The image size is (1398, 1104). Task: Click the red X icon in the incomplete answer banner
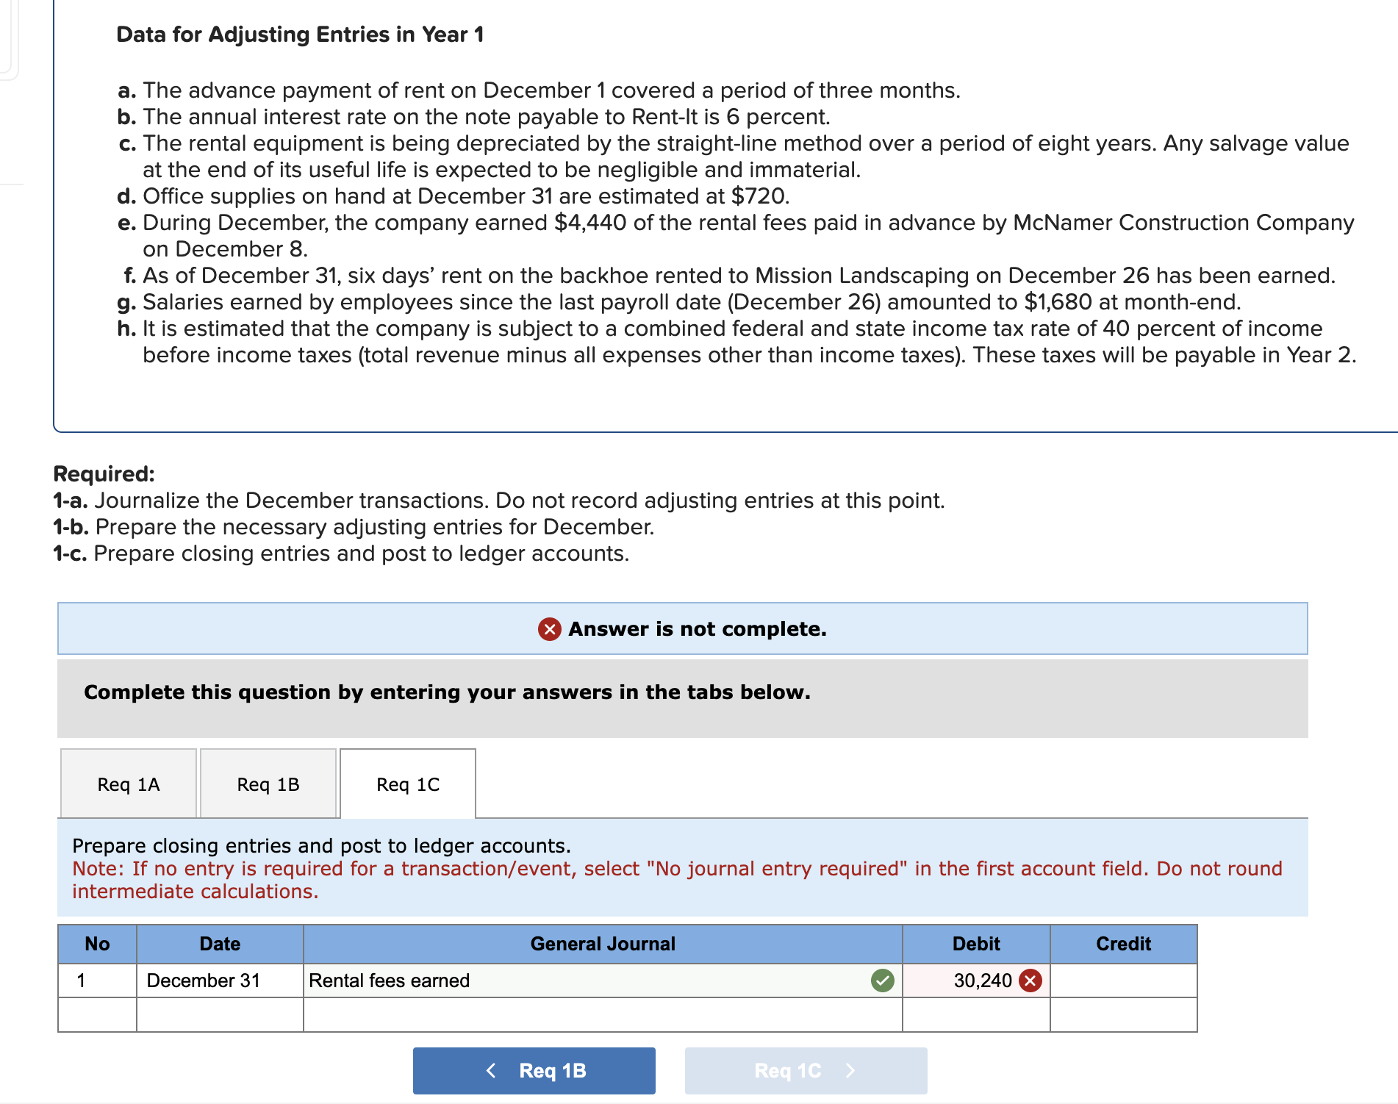pos(549,629)
